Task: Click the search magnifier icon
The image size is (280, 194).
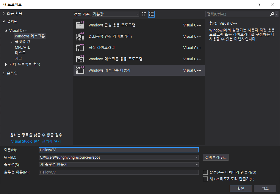Action: coord(272,14)
